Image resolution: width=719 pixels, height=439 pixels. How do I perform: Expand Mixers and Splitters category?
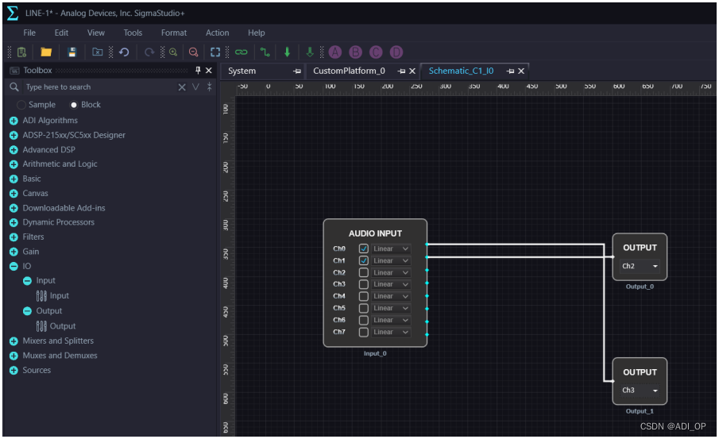click(x=14, y=341)
